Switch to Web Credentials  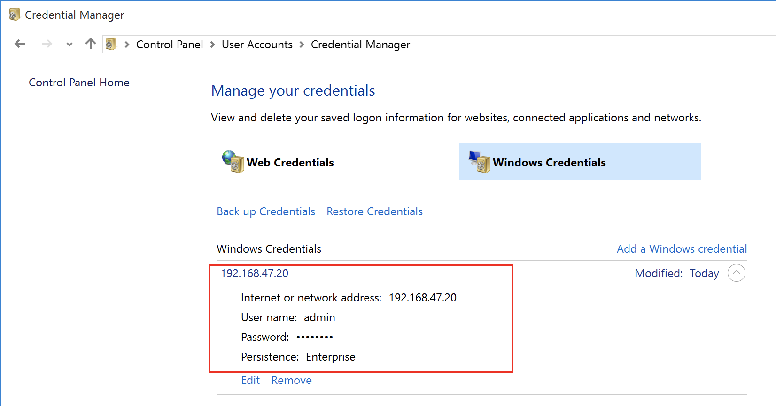[290, 163]
